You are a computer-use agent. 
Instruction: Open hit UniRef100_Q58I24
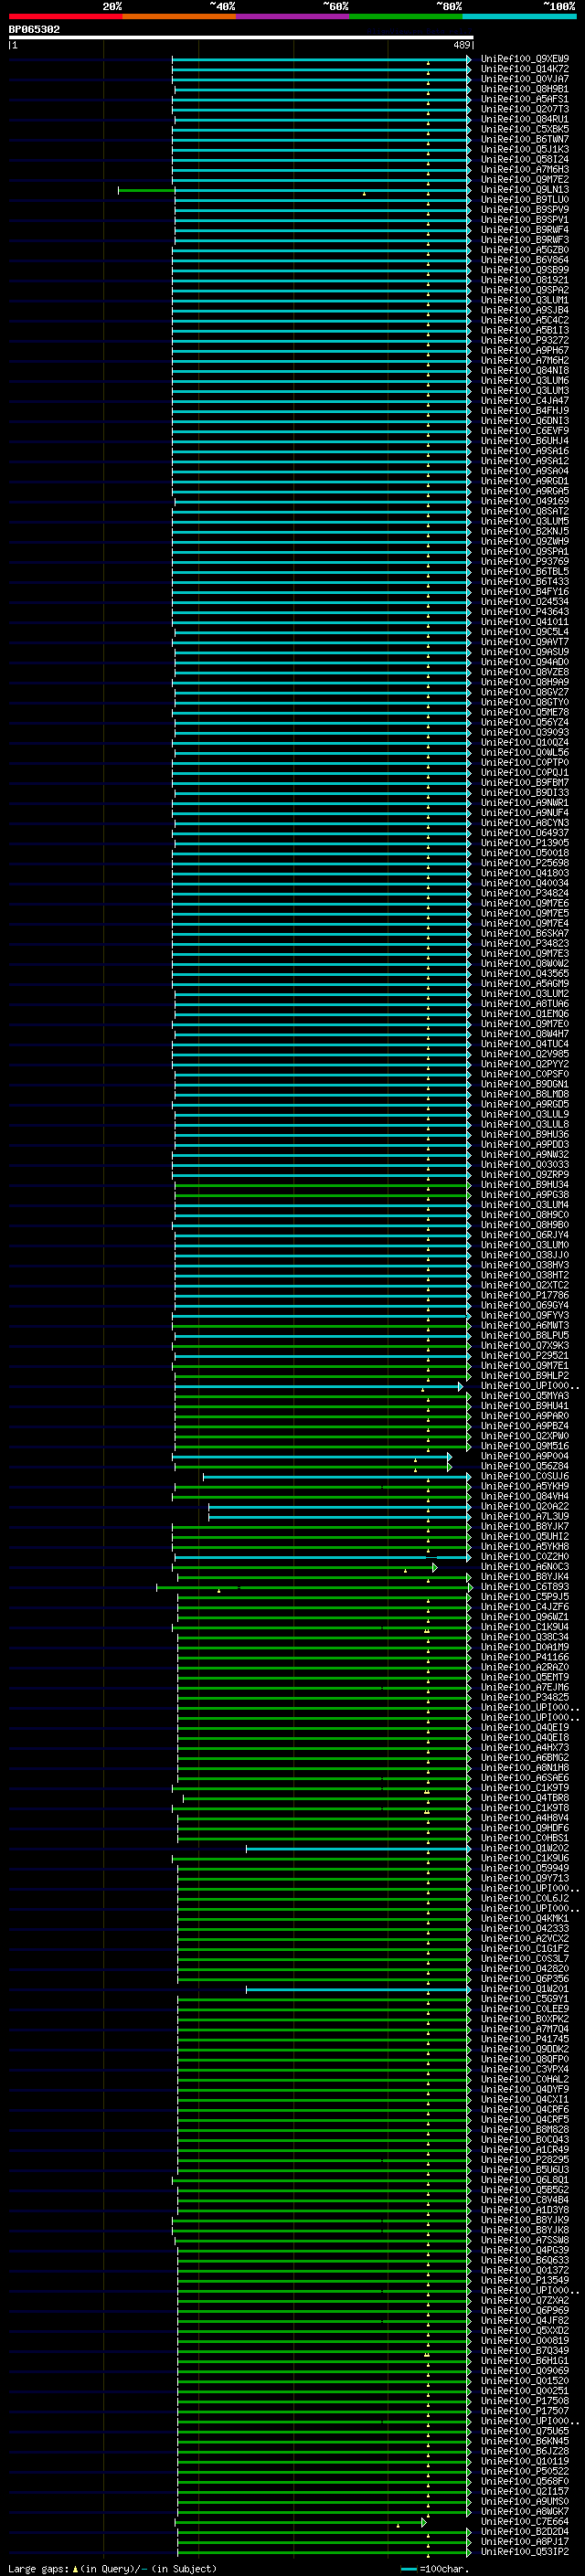525,159
